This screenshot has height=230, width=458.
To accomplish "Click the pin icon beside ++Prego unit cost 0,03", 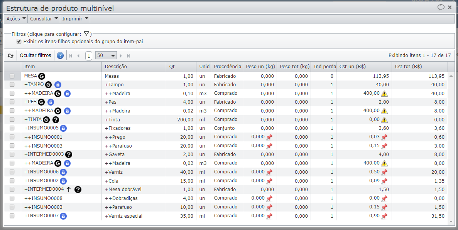I will [x=384, y=137].
